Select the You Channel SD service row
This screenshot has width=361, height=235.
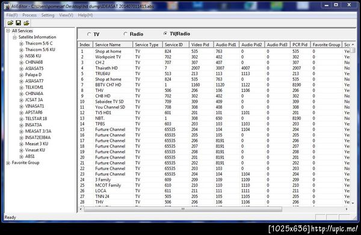pos(214,107)
